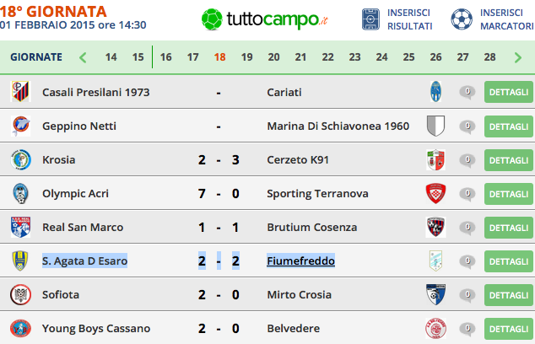
Task: Click the Inserisci Marcatori soccer ball icon
Action: tap(462, 19)
